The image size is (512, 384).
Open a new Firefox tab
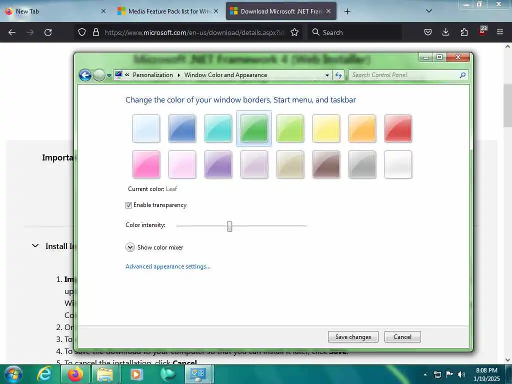tap(347, 11)
